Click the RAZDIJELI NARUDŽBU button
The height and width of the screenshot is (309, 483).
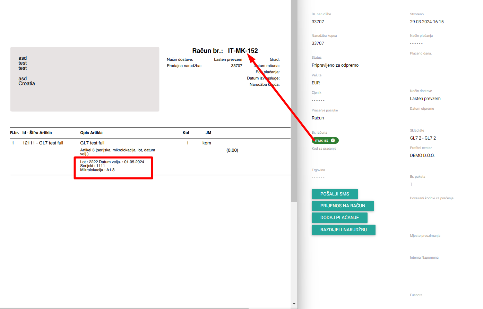tap(343, 230)
